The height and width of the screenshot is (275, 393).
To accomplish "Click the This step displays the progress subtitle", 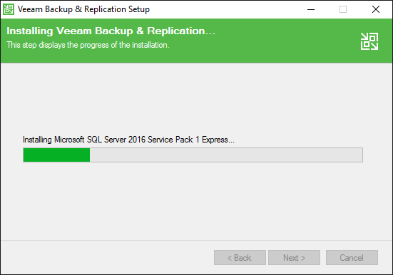I will pos(88,45).
